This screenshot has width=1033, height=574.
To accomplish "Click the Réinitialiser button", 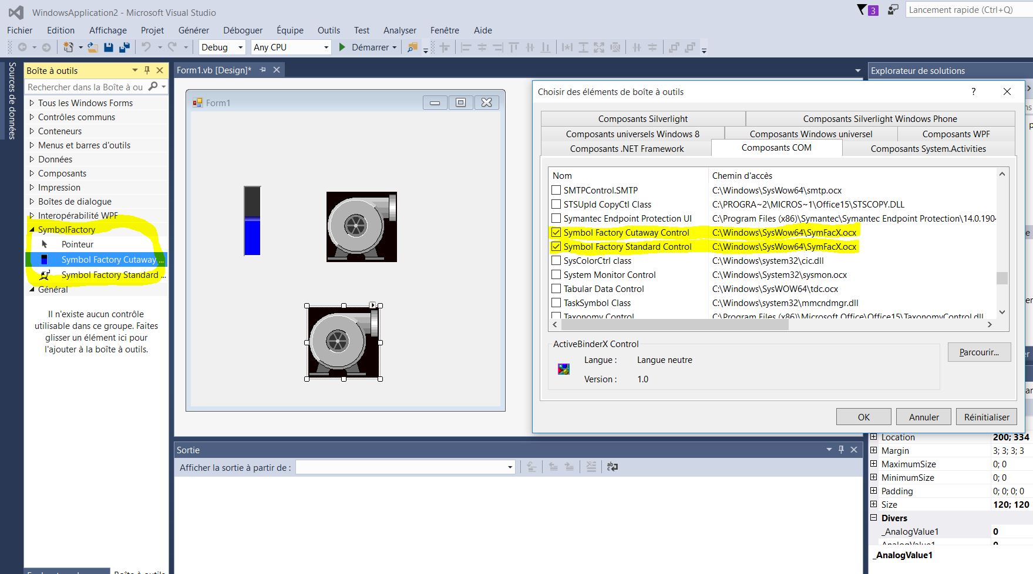I will point(987,417).
